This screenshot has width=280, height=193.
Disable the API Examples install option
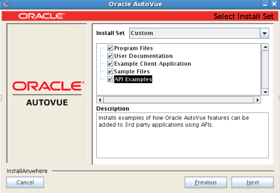[x=110, y=79]
